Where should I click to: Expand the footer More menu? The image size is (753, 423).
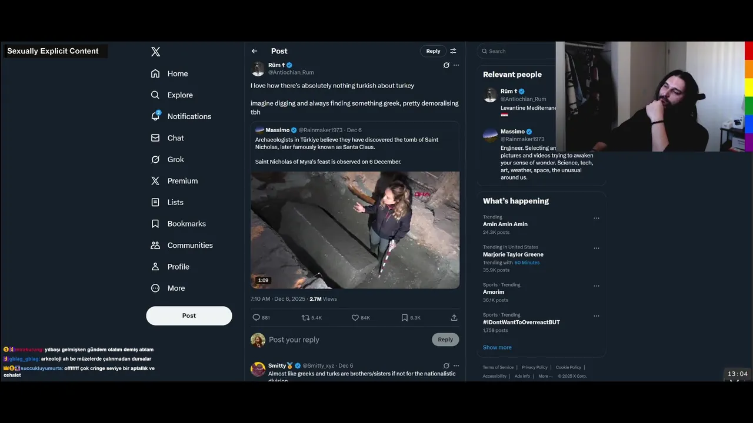(545, 376)
